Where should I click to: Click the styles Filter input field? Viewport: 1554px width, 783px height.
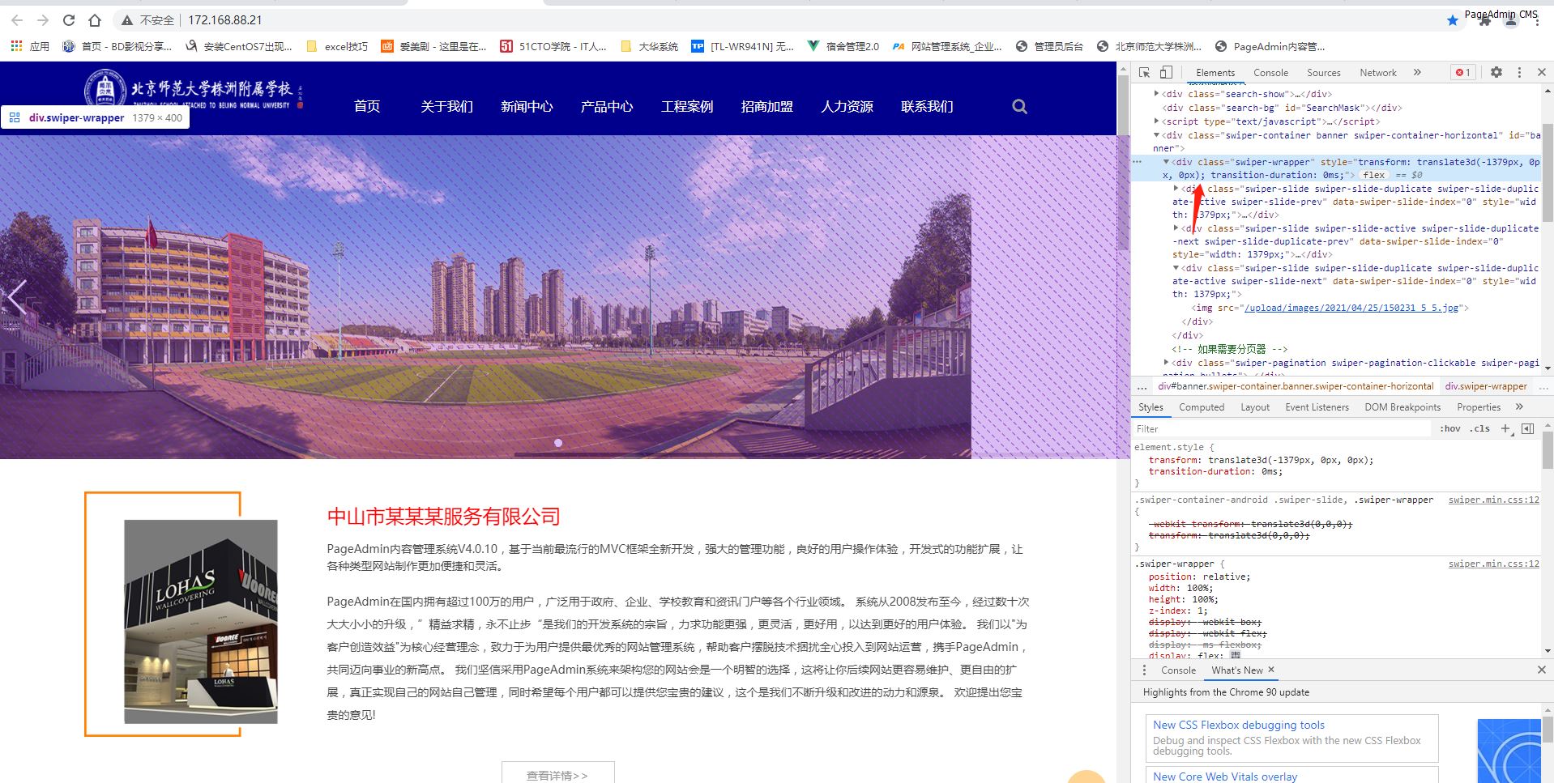point(1282,428)
